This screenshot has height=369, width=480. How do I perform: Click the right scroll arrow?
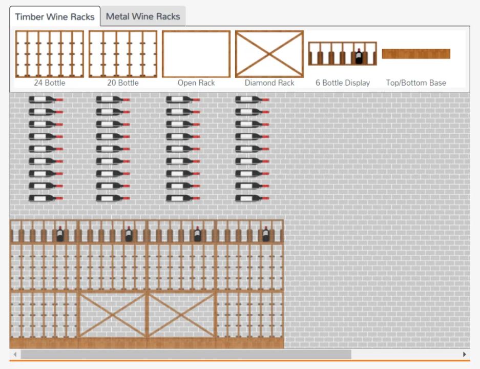click(x=465, y=354)
